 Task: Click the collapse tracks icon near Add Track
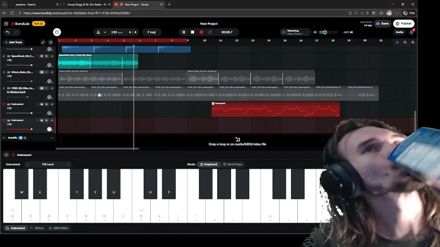click(x=51, y=42)
